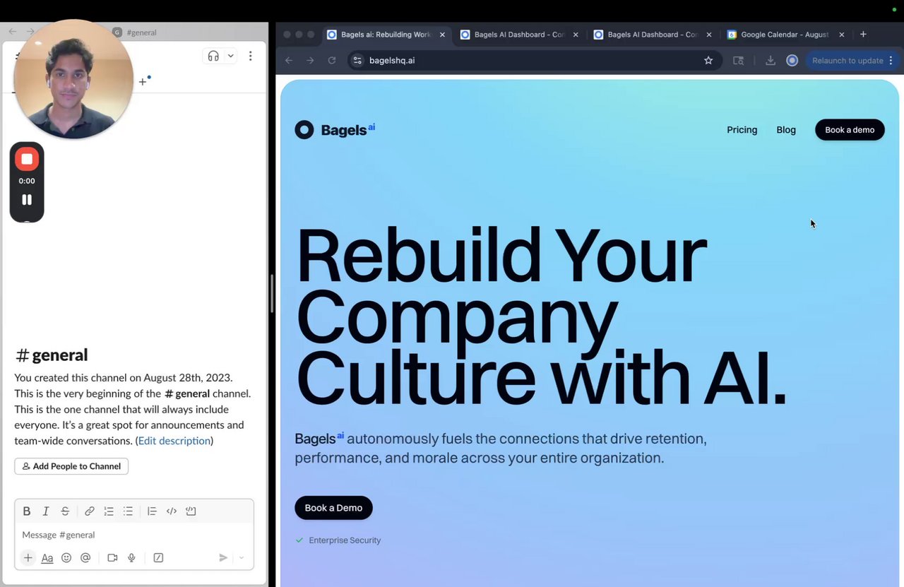
Task: Click the Message #general input field
Action: coord(134,535)
